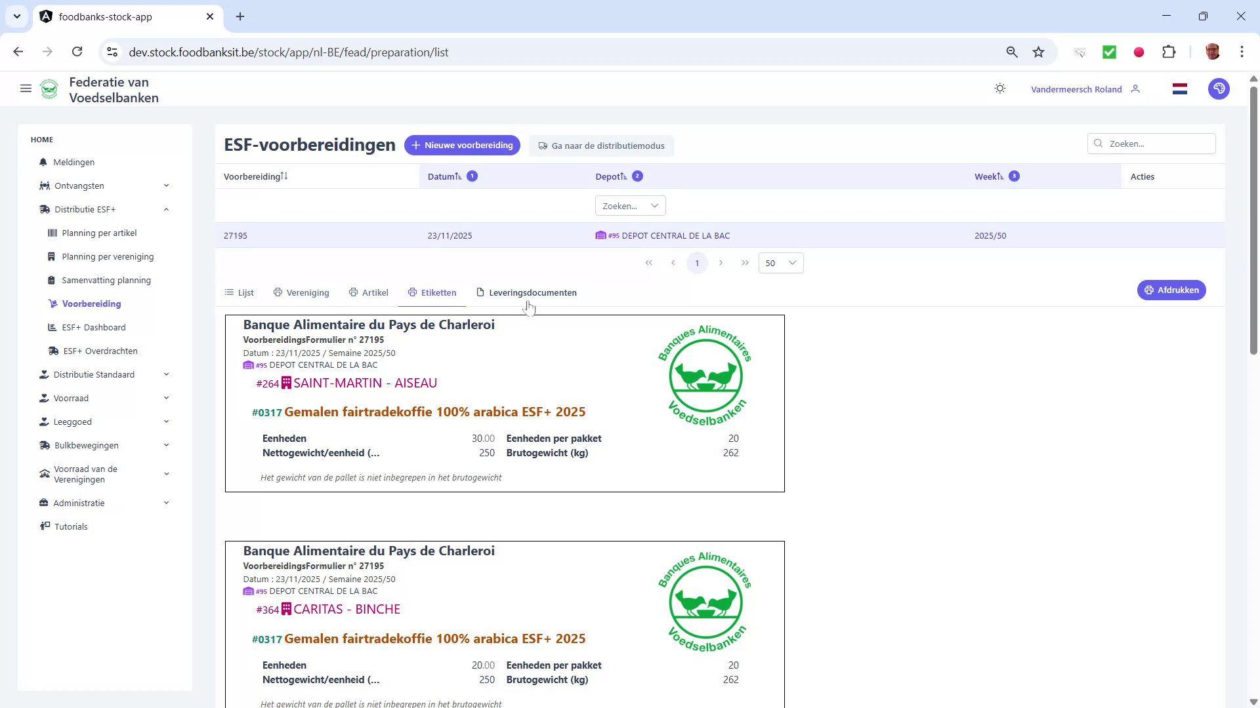The image size is (1260, 708).
Task: Click the Nieuwe voorbereiding button
Action: (462, 145)
